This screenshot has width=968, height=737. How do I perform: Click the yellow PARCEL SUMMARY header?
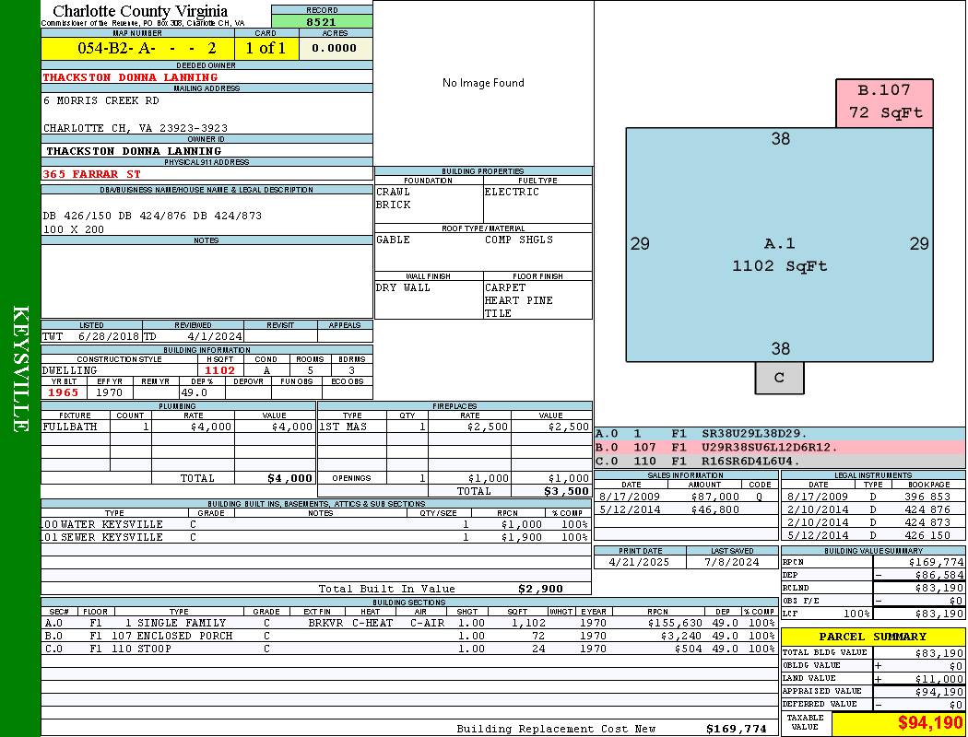(x=873, y=637)
